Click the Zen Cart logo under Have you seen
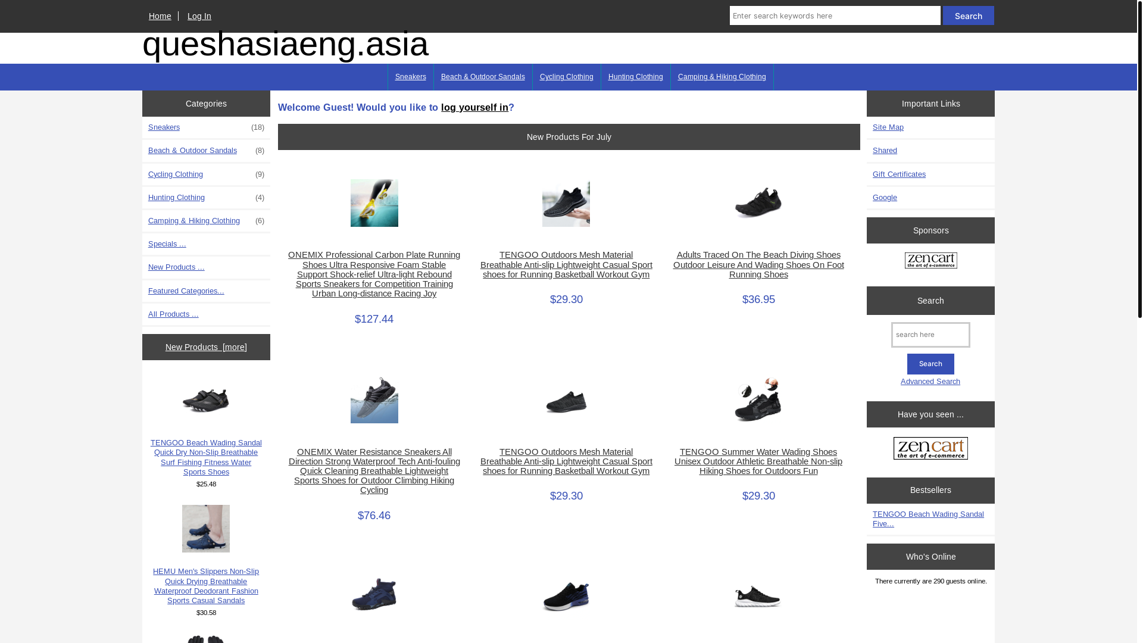 click(930, 448)
